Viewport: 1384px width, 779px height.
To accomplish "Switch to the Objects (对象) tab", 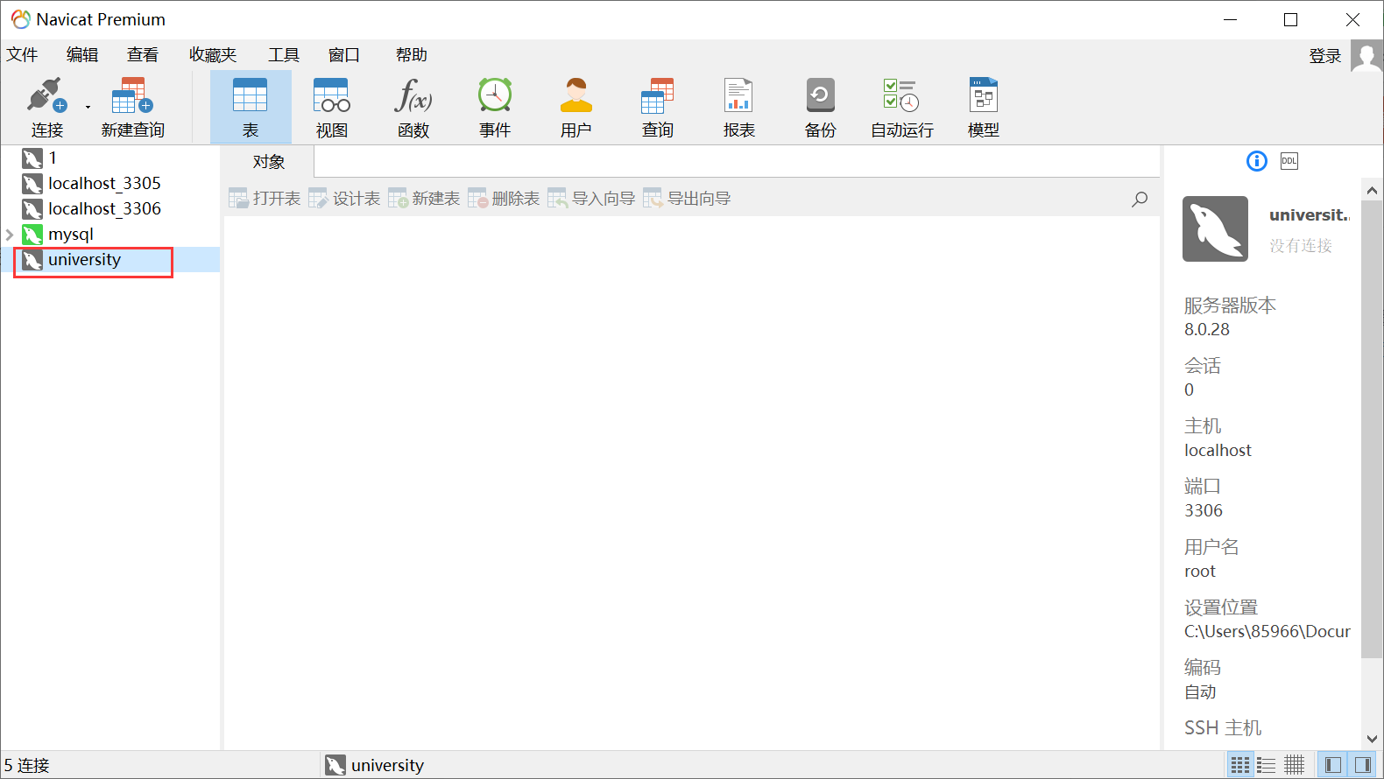I will (269, 162).
